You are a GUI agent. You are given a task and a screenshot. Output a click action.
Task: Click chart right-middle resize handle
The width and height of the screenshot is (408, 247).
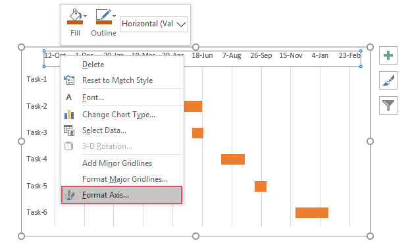370,142
